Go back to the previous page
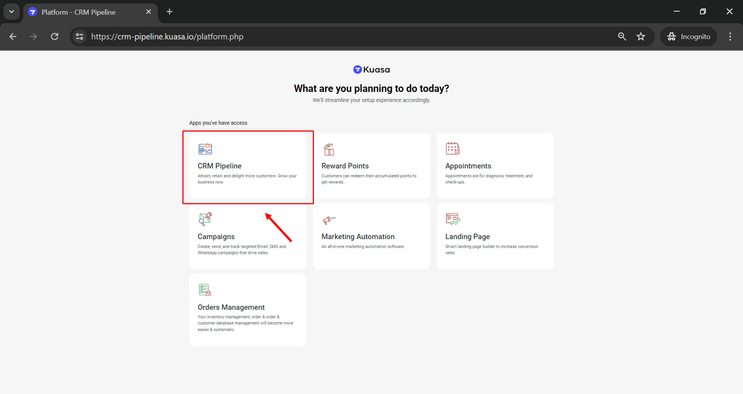743x394 pixels. pyautogui.click(x=13, y=36)
